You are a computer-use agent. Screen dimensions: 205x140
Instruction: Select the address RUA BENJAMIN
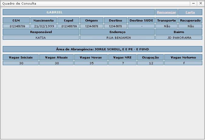(117, 38)
